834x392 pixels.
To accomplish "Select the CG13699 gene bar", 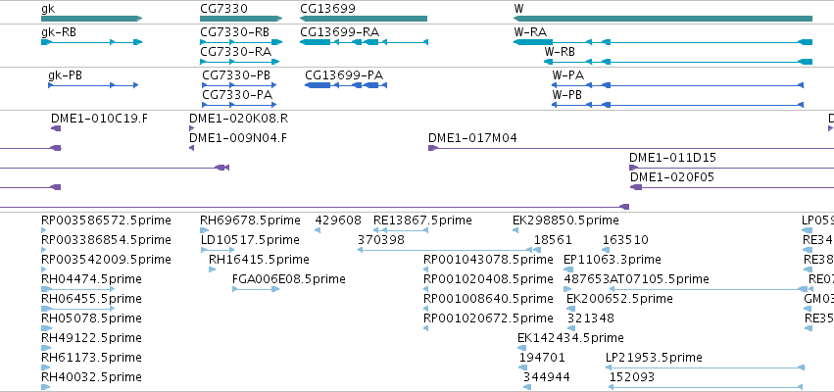I will [x=364, y=19].
